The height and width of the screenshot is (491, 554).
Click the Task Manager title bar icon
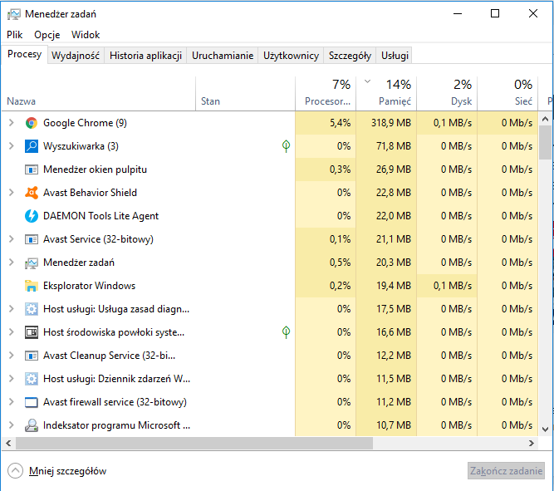[x=14, y=14]
